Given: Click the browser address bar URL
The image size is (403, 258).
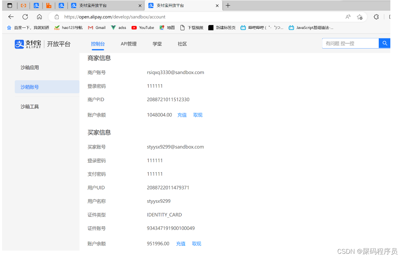Looking at the screenshot, I should click(115, 17).
